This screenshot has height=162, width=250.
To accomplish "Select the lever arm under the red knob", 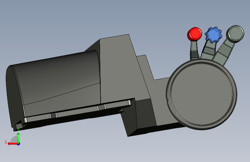I will click(x=194, y=50).
